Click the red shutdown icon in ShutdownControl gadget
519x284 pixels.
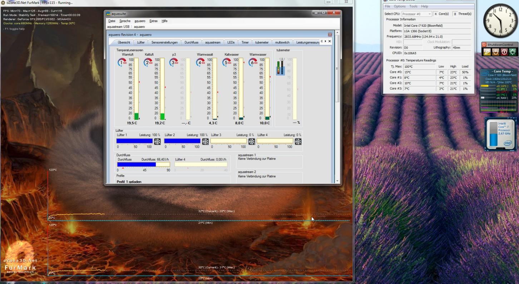pos(504,52)
